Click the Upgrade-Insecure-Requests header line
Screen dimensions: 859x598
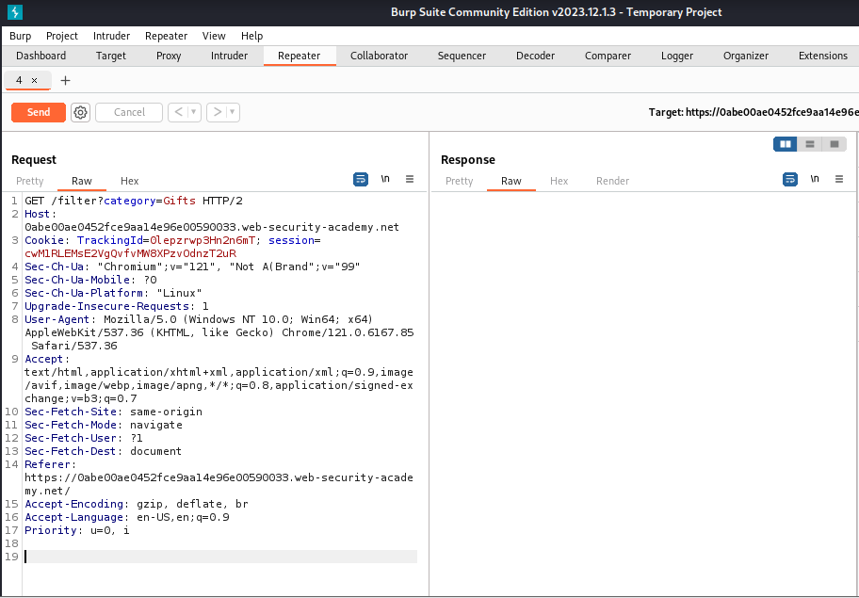click(x=117, y=306)
